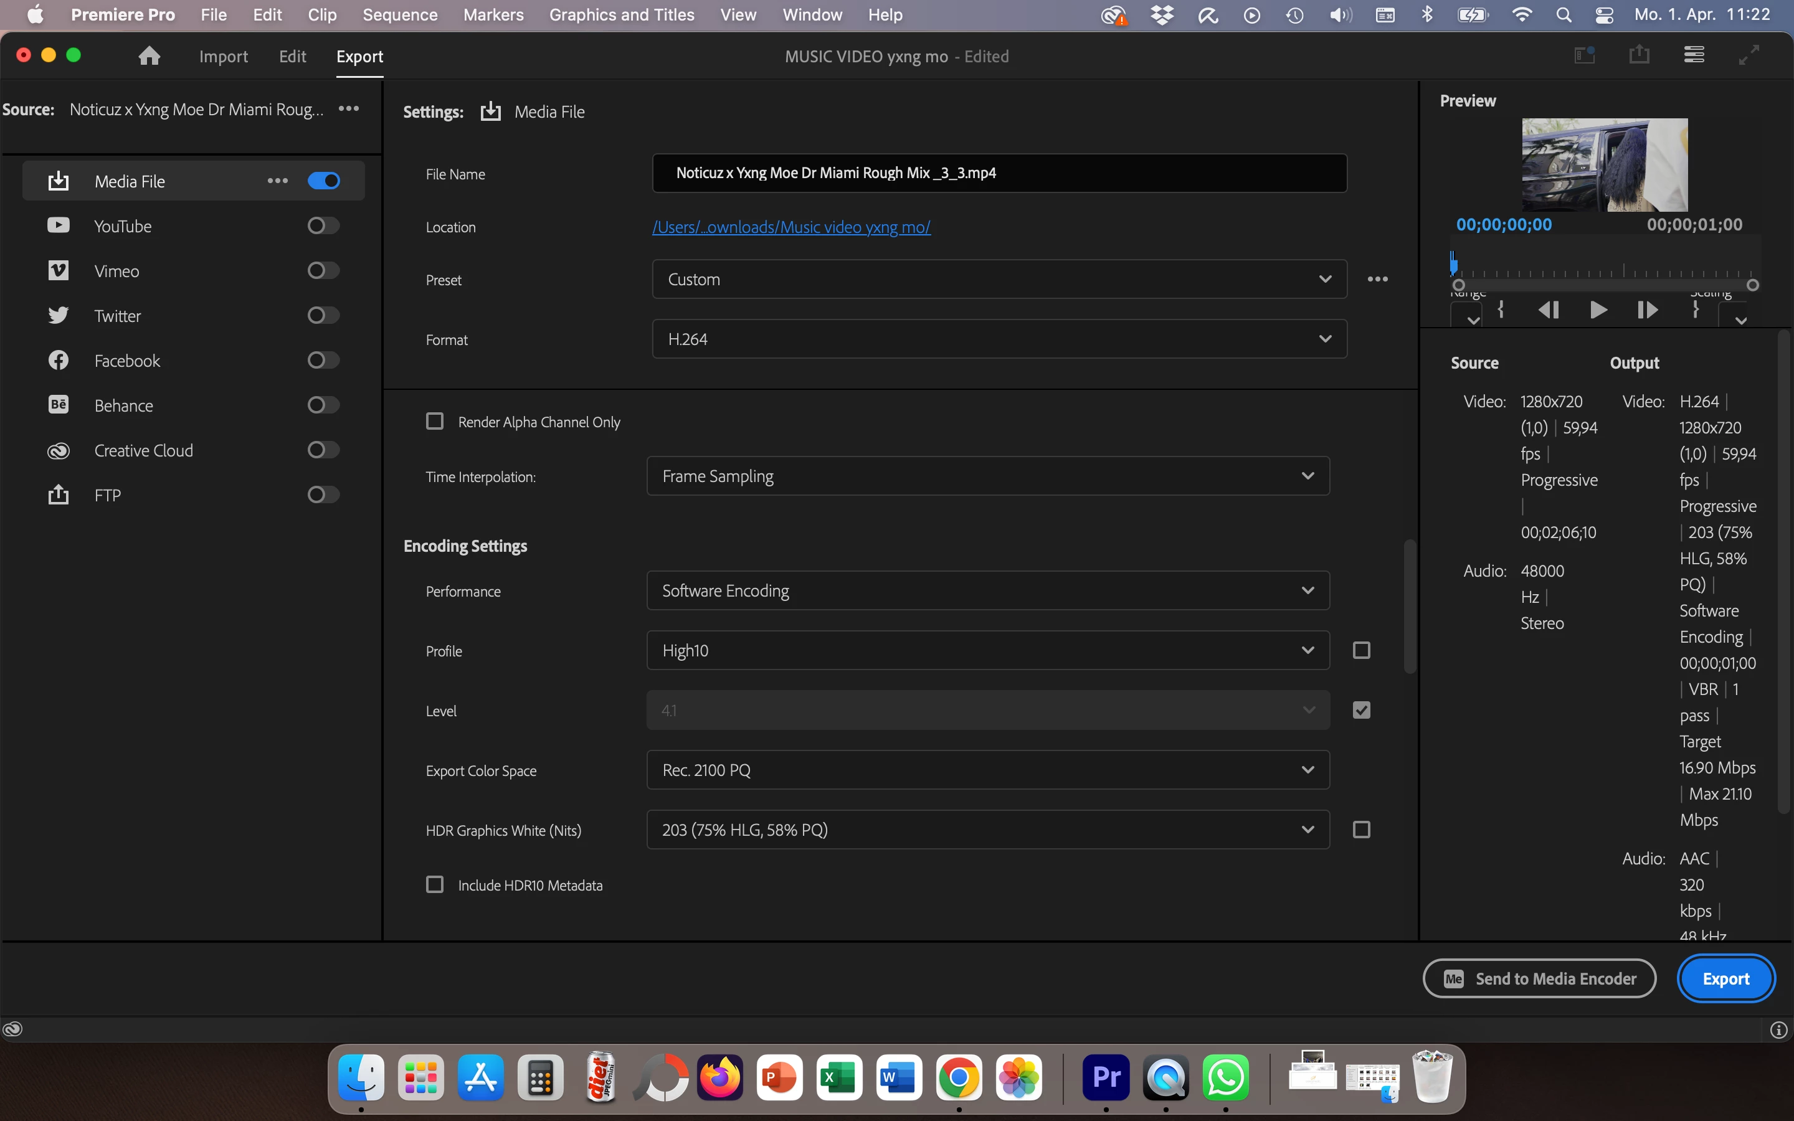The width and height of the screenshot is (1794, 1121).
Task: Check Render Alpha Channel Only
Action: [435, 422]
